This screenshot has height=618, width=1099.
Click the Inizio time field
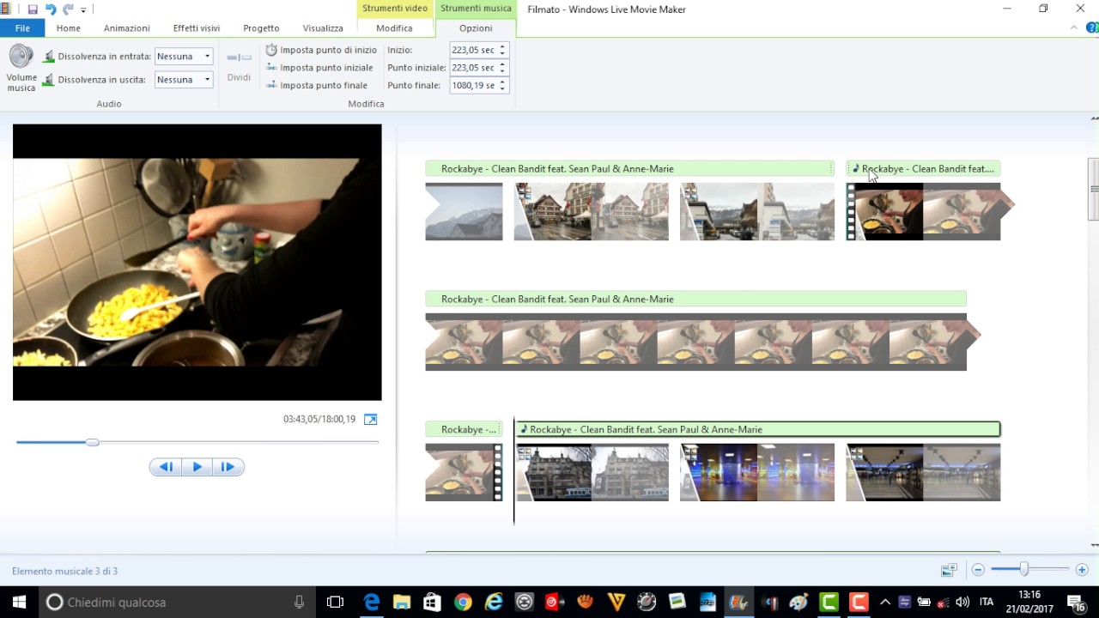point(473,50)
